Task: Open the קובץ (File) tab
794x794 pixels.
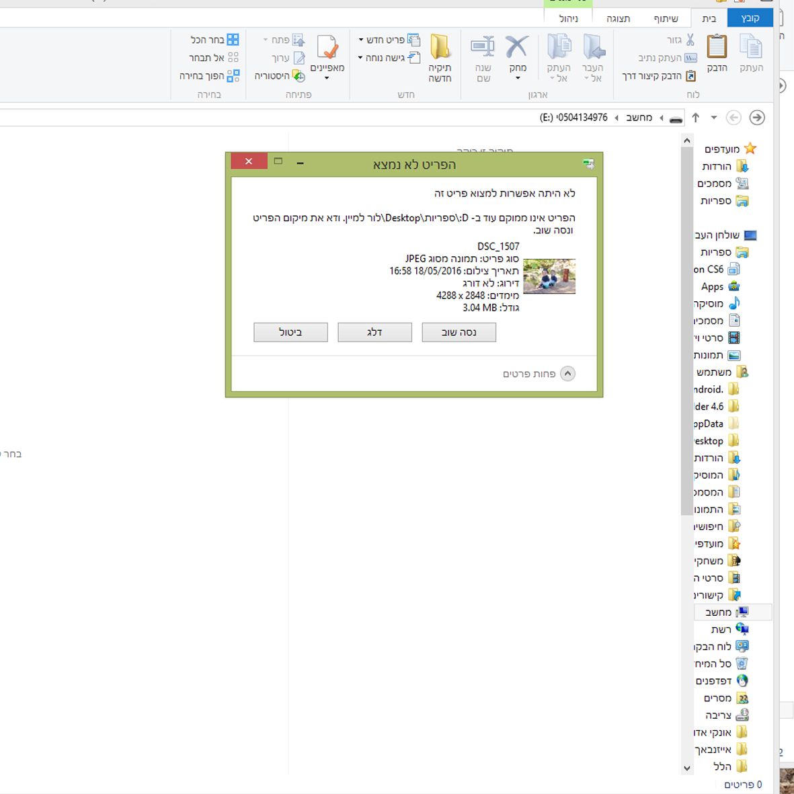Action: pos(750,18)
